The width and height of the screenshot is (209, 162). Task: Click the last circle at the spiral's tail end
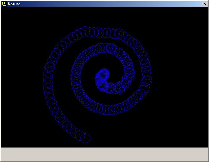(x=85, y=138)
